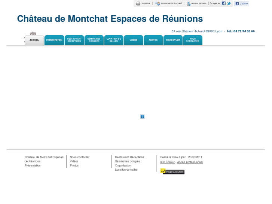Click footer link Séminaires congrès : Organisation
Screen dimensions: 272x204
point(128,163)
